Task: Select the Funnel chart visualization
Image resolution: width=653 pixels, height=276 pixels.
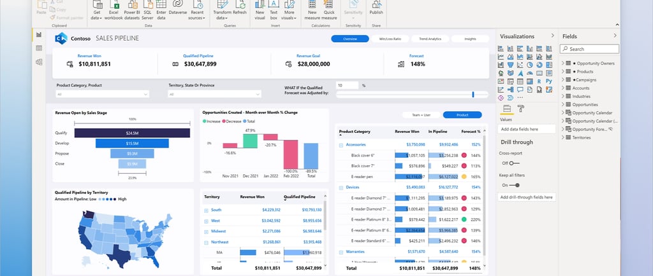Action: [x=511, y=65]
